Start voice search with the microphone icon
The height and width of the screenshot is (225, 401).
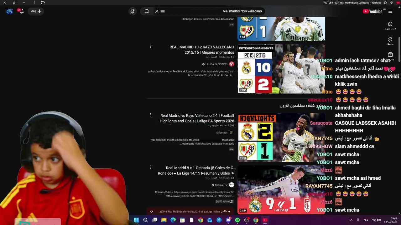click(x=133, y=11)
